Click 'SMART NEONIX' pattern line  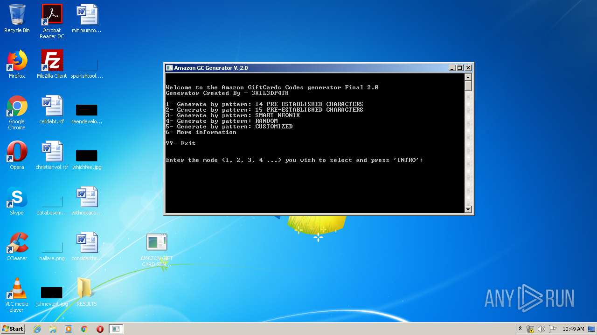click(233, 115)
